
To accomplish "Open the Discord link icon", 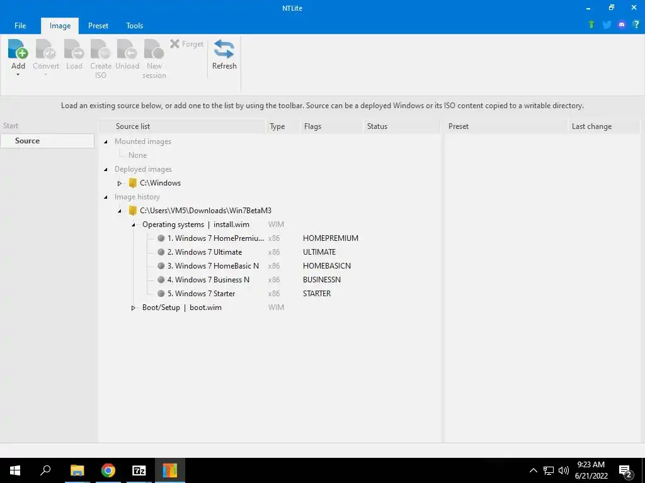I will click(622, 25).
